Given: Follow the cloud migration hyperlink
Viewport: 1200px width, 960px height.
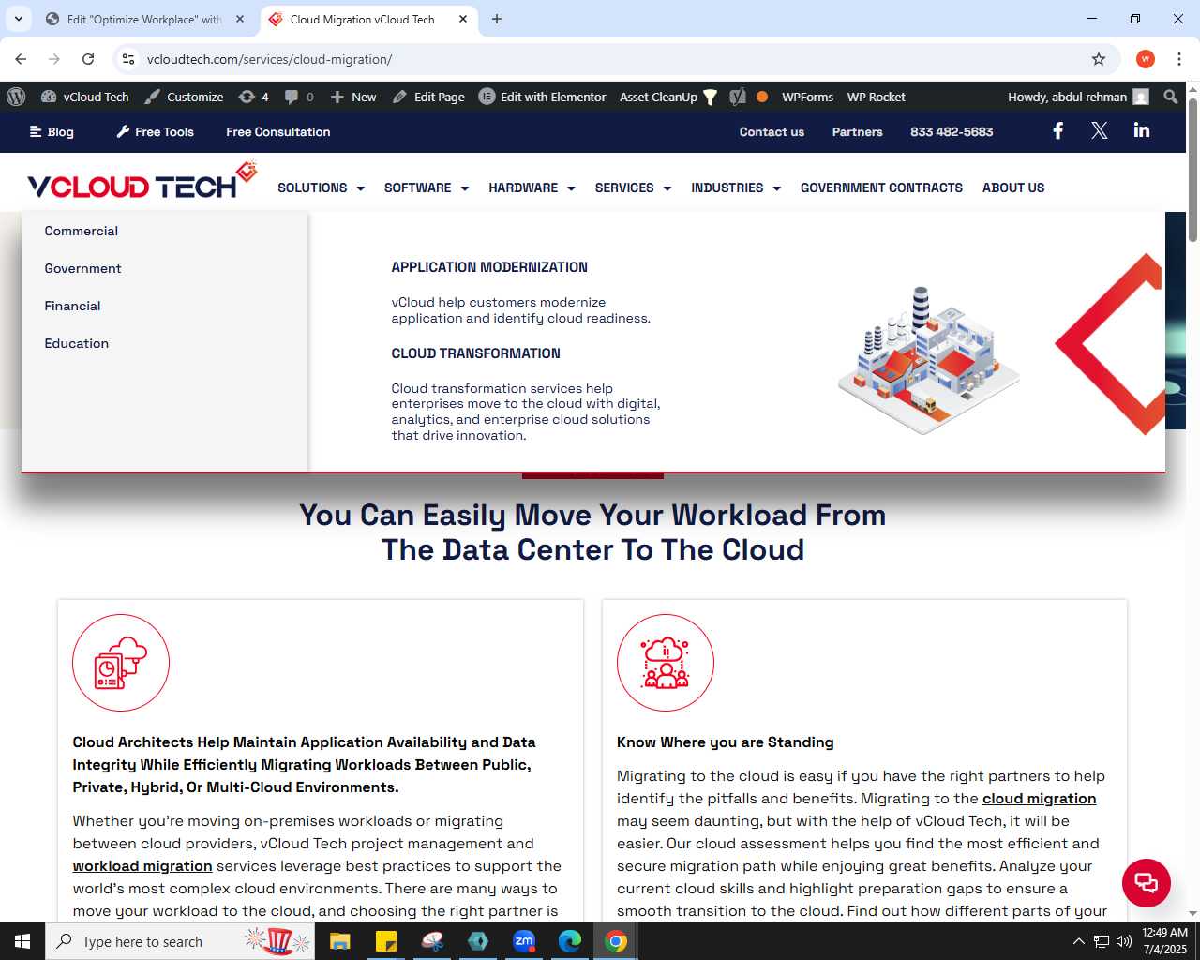Looking at the screenshot, I should click(1039, 799).
